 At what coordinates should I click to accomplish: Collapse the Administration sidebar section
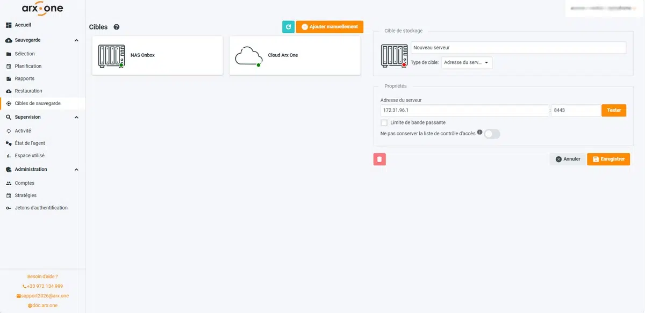[x=76, y=170]
